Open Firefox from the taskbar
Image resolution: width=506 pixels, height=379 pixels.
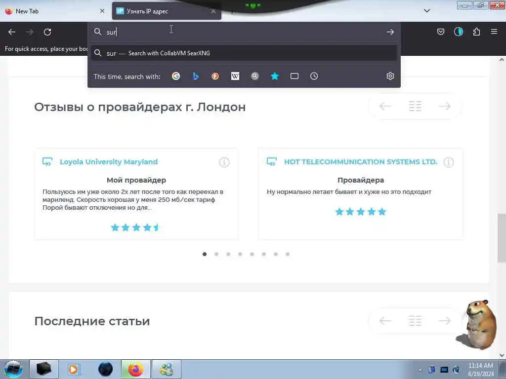136,369
